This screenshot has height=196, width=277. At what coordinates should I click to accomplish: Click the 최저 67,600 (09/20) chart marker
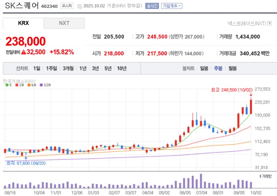[x=26, y=163]
